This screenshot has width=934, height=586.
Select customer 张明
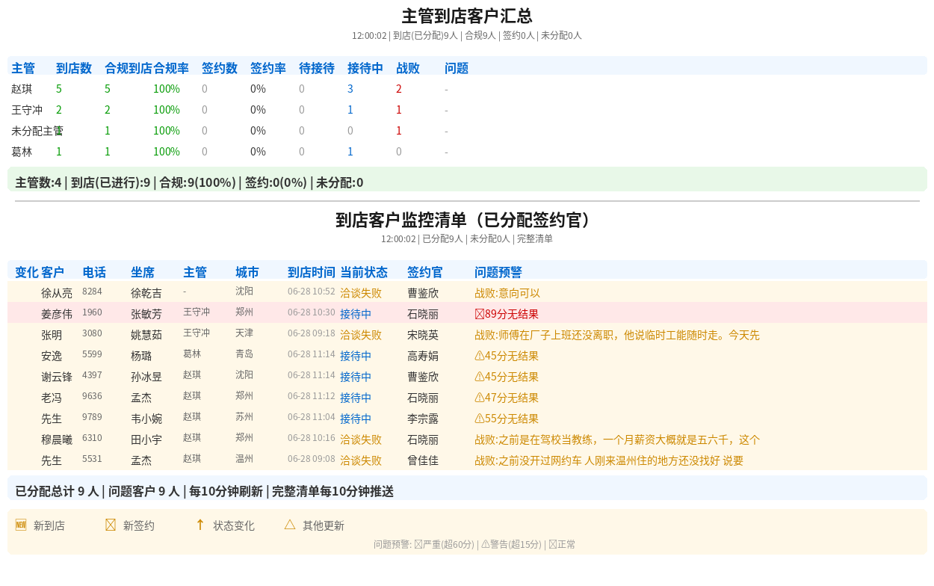[x=52, y=335]
